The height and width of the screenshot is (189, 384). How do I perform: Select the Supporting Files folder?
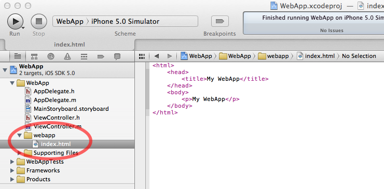click(x=67, y=153)
